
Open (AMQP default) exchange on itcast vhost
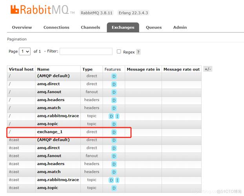click(x=53, y=140)
